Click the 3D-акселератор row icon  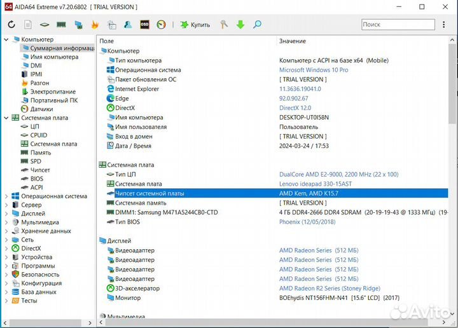pyautogui.click(x=110, y=289)
